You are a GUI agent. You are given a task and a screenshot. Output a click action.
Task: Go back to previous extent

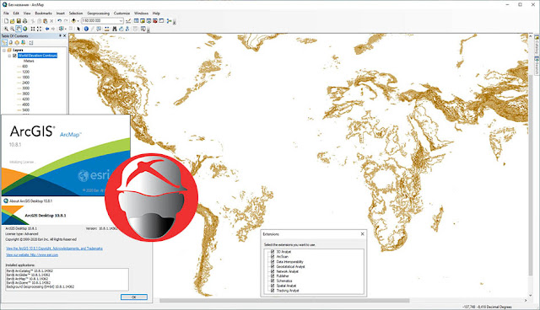[x=47, y=29]
